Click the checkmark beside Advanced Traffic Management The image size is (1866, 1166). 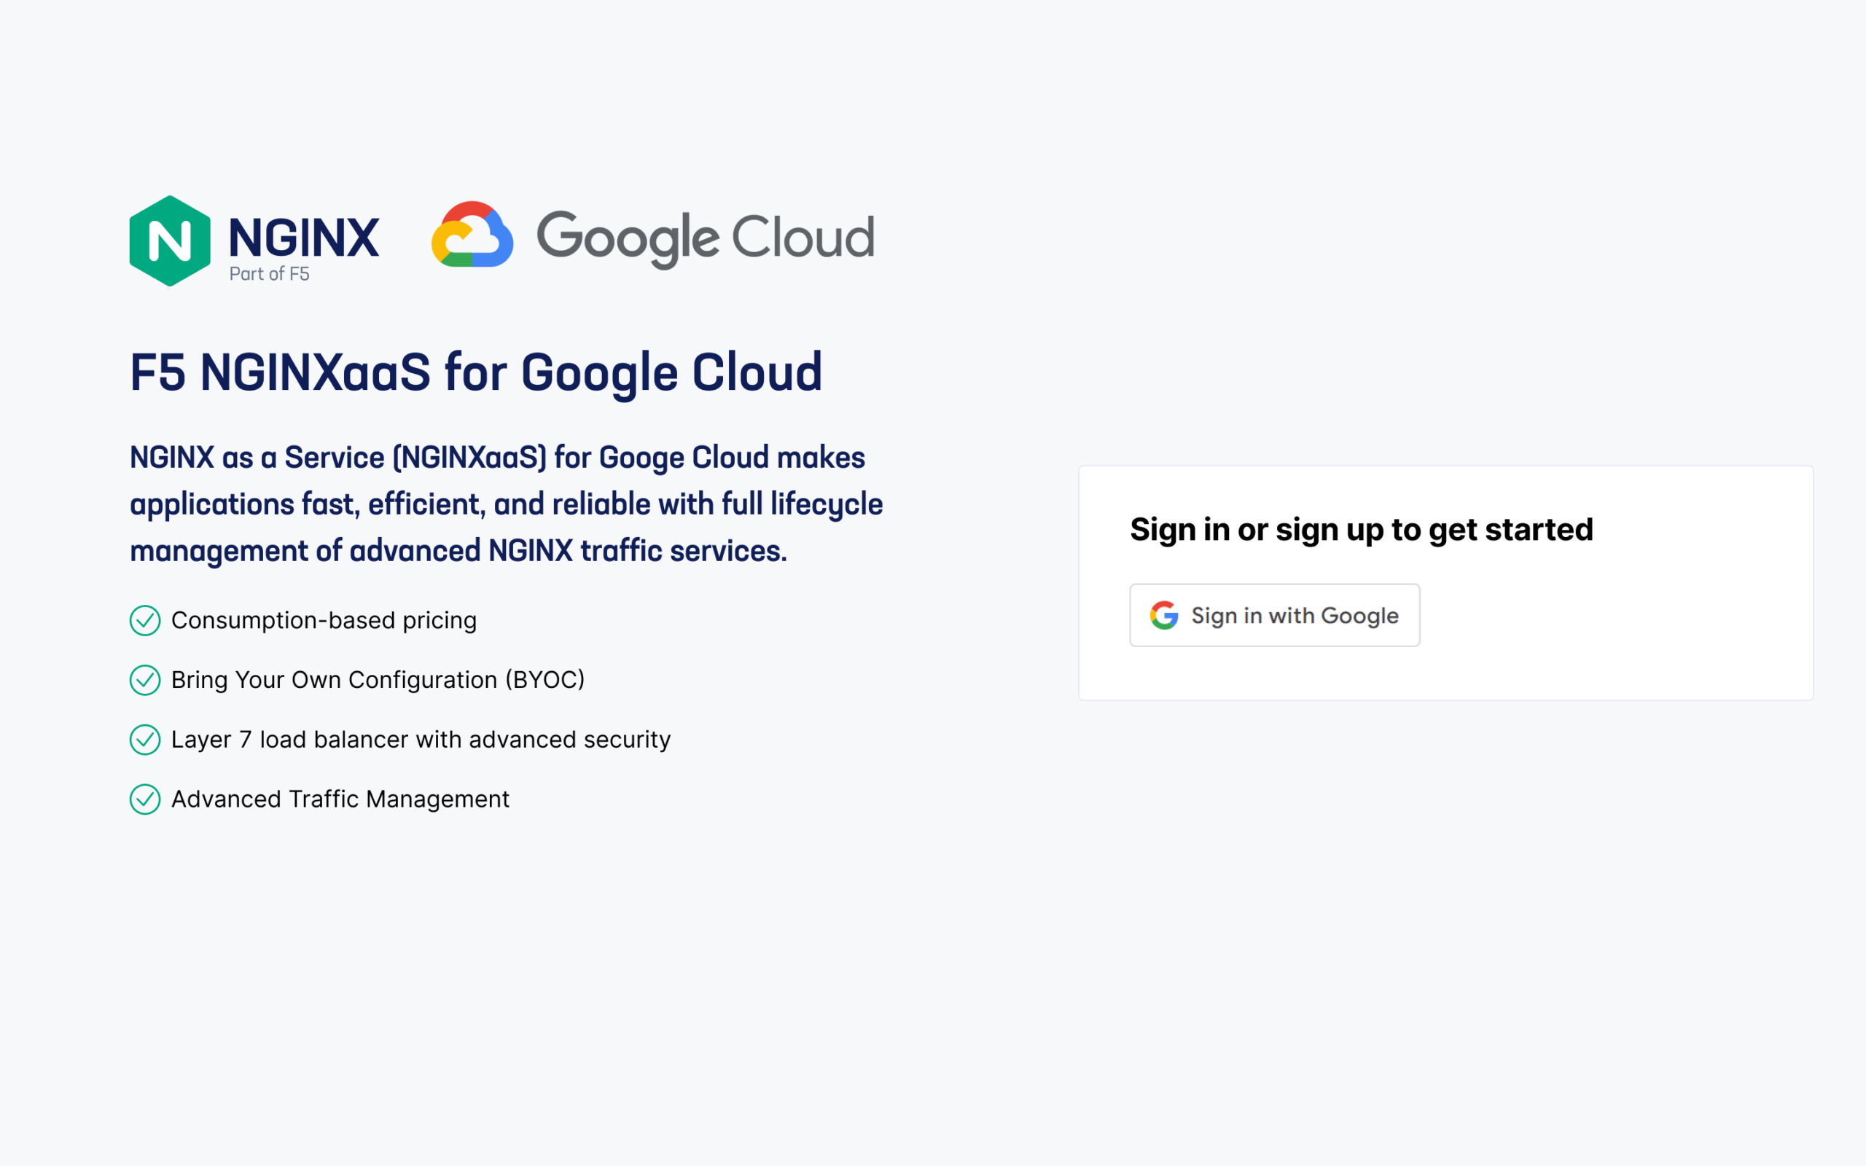tap(145, 799)
